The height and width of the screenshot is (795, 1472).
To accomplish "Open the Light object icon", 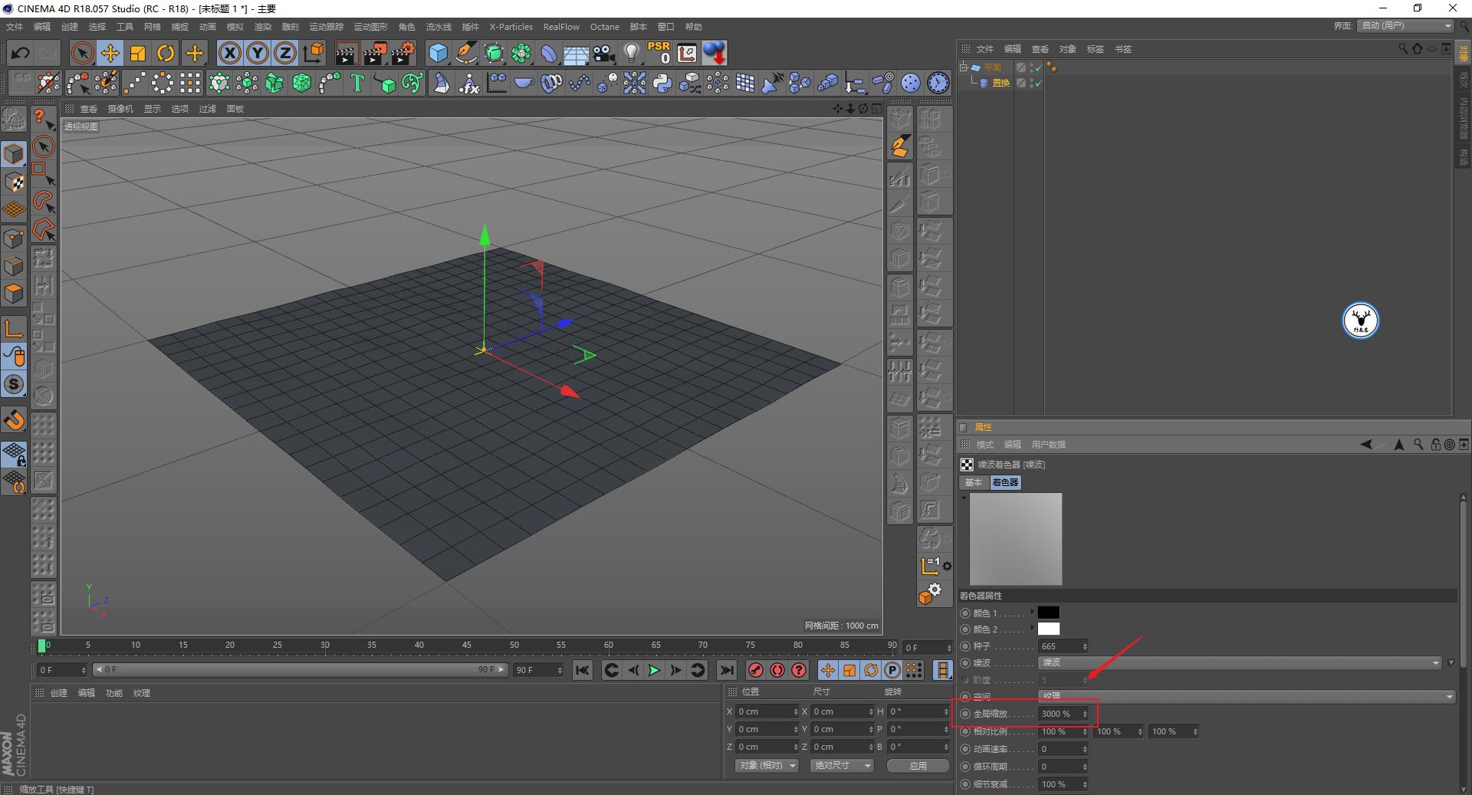I will pyautogui.click(x=631, y=53).
